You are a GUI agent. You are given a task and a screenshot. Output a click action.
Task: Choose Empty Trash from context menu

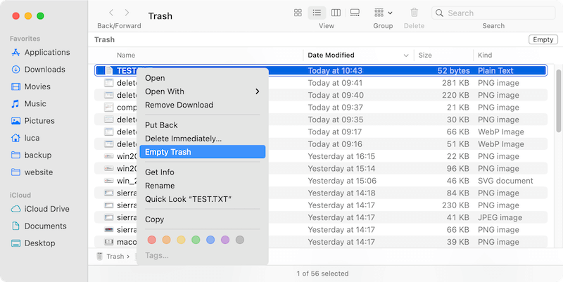click(203, 152)
